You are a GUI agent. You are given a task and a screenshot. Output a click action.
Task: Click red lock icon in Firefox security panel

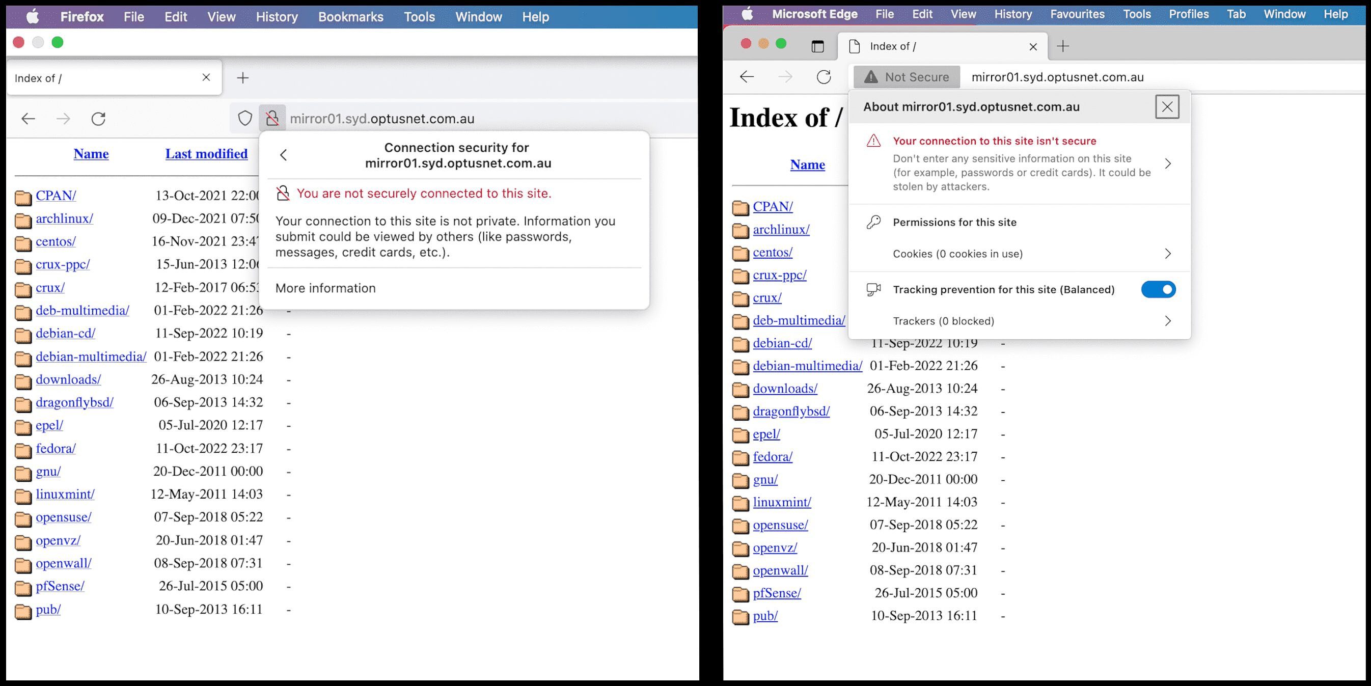[283, 193]
